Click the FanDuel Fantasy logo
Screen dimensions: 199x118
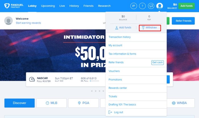point(14,6)
